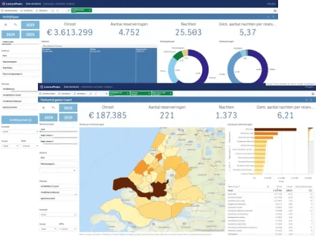
Task: Open the first toolbar item in the back window
Action: [x=9, y=10]
